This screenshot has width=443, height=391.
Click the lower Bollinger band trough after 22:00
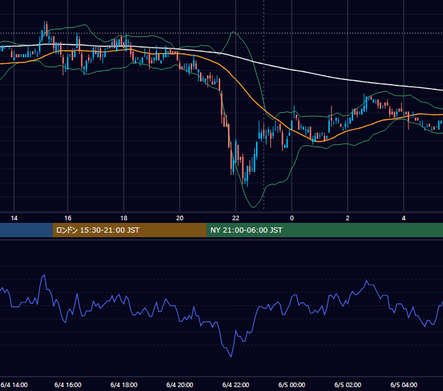pos(253,207)
